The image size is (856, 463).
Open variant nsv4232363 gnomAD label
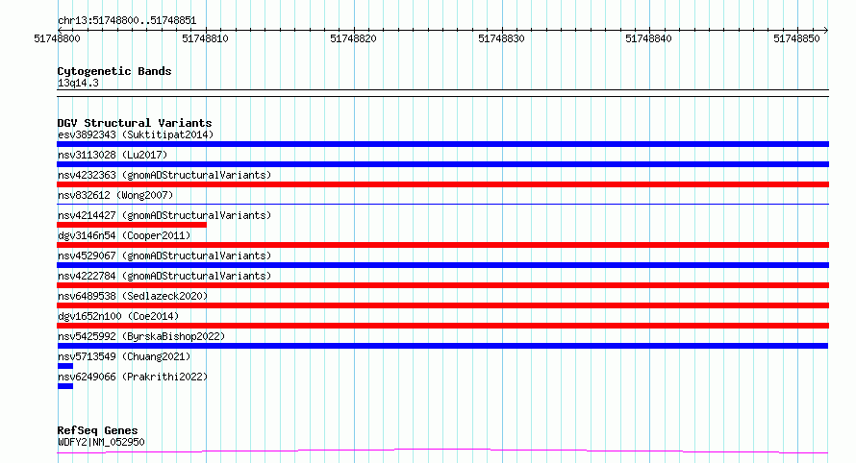[164, 175]
